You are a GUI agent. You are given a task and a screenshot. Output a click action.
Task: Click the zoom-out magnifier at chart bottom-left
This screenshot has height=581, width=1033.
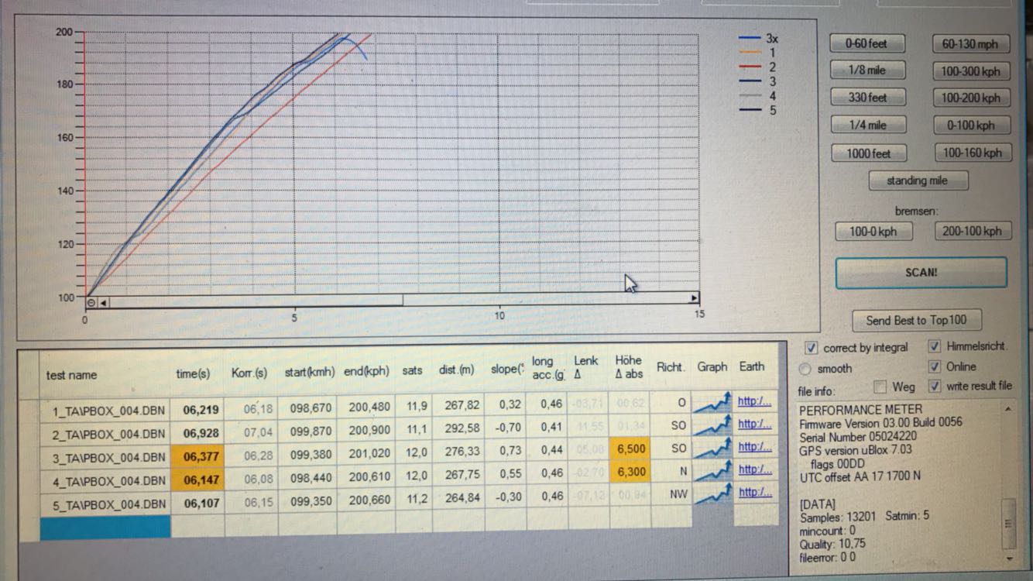[x=91, y=302]
